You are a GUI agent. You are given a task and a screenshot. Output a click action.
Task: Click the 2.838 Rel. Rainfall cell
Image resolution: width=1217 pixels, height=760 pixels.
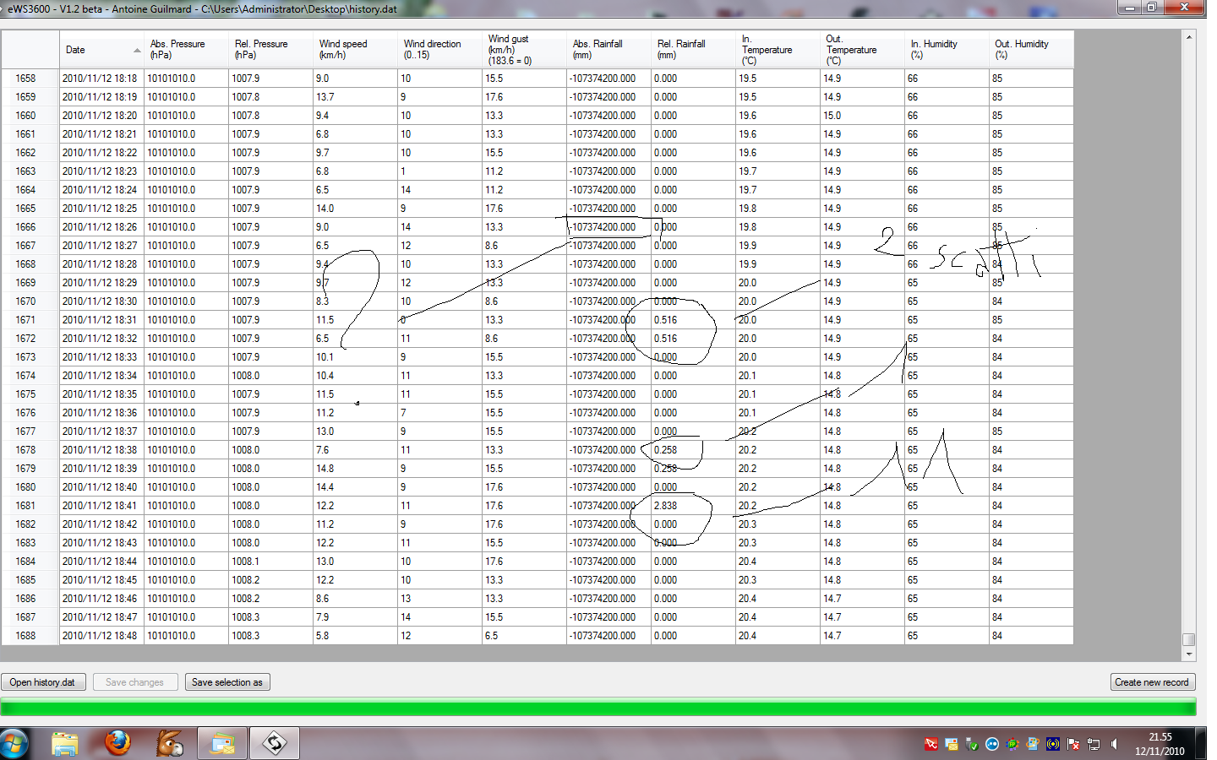691,506
